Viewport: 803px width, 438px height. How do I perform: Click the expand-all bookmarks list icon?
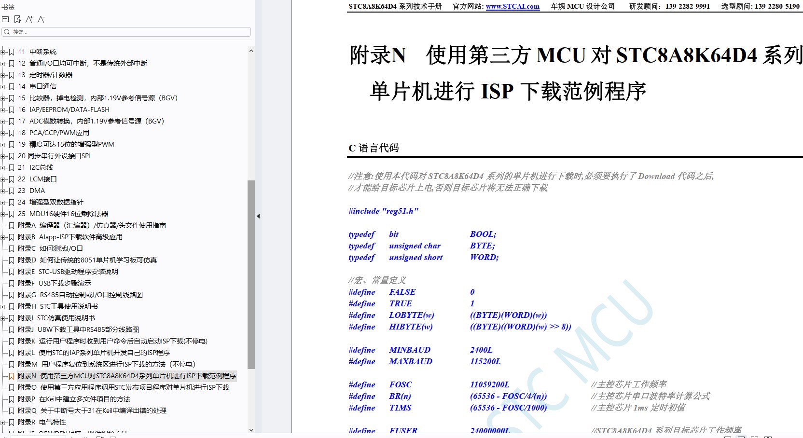pyautogui.click(x=5, y=19)
